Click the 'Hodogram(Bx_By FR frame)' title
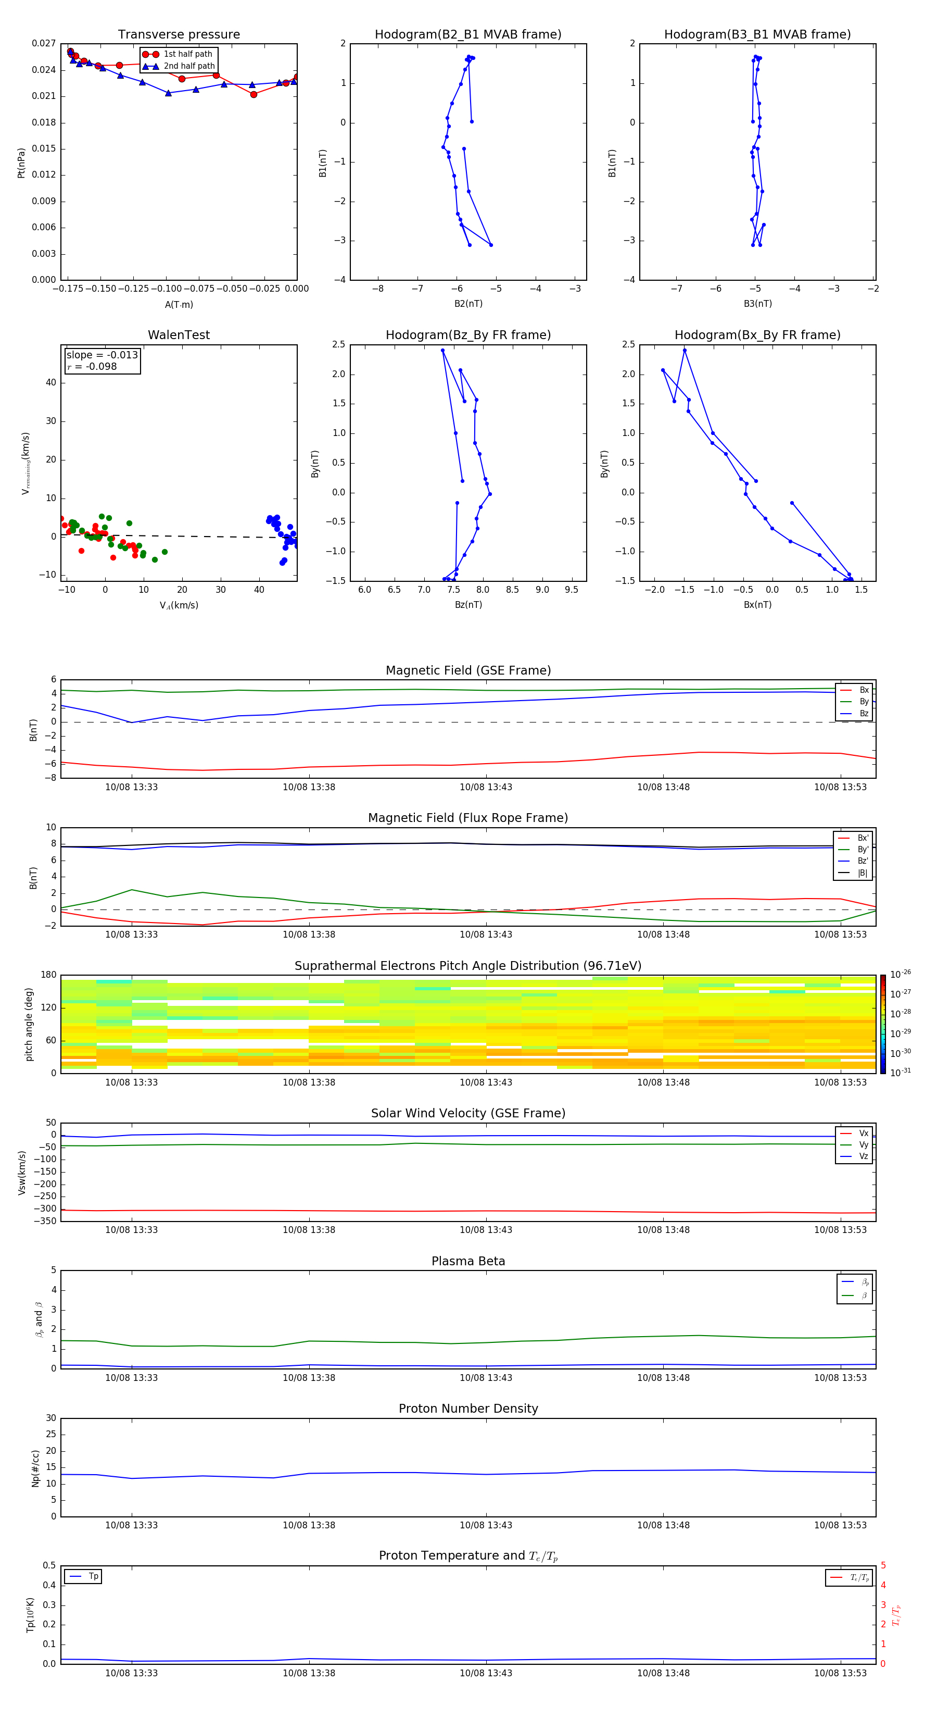The image size is (937, 1719). (x=757, y=335)
